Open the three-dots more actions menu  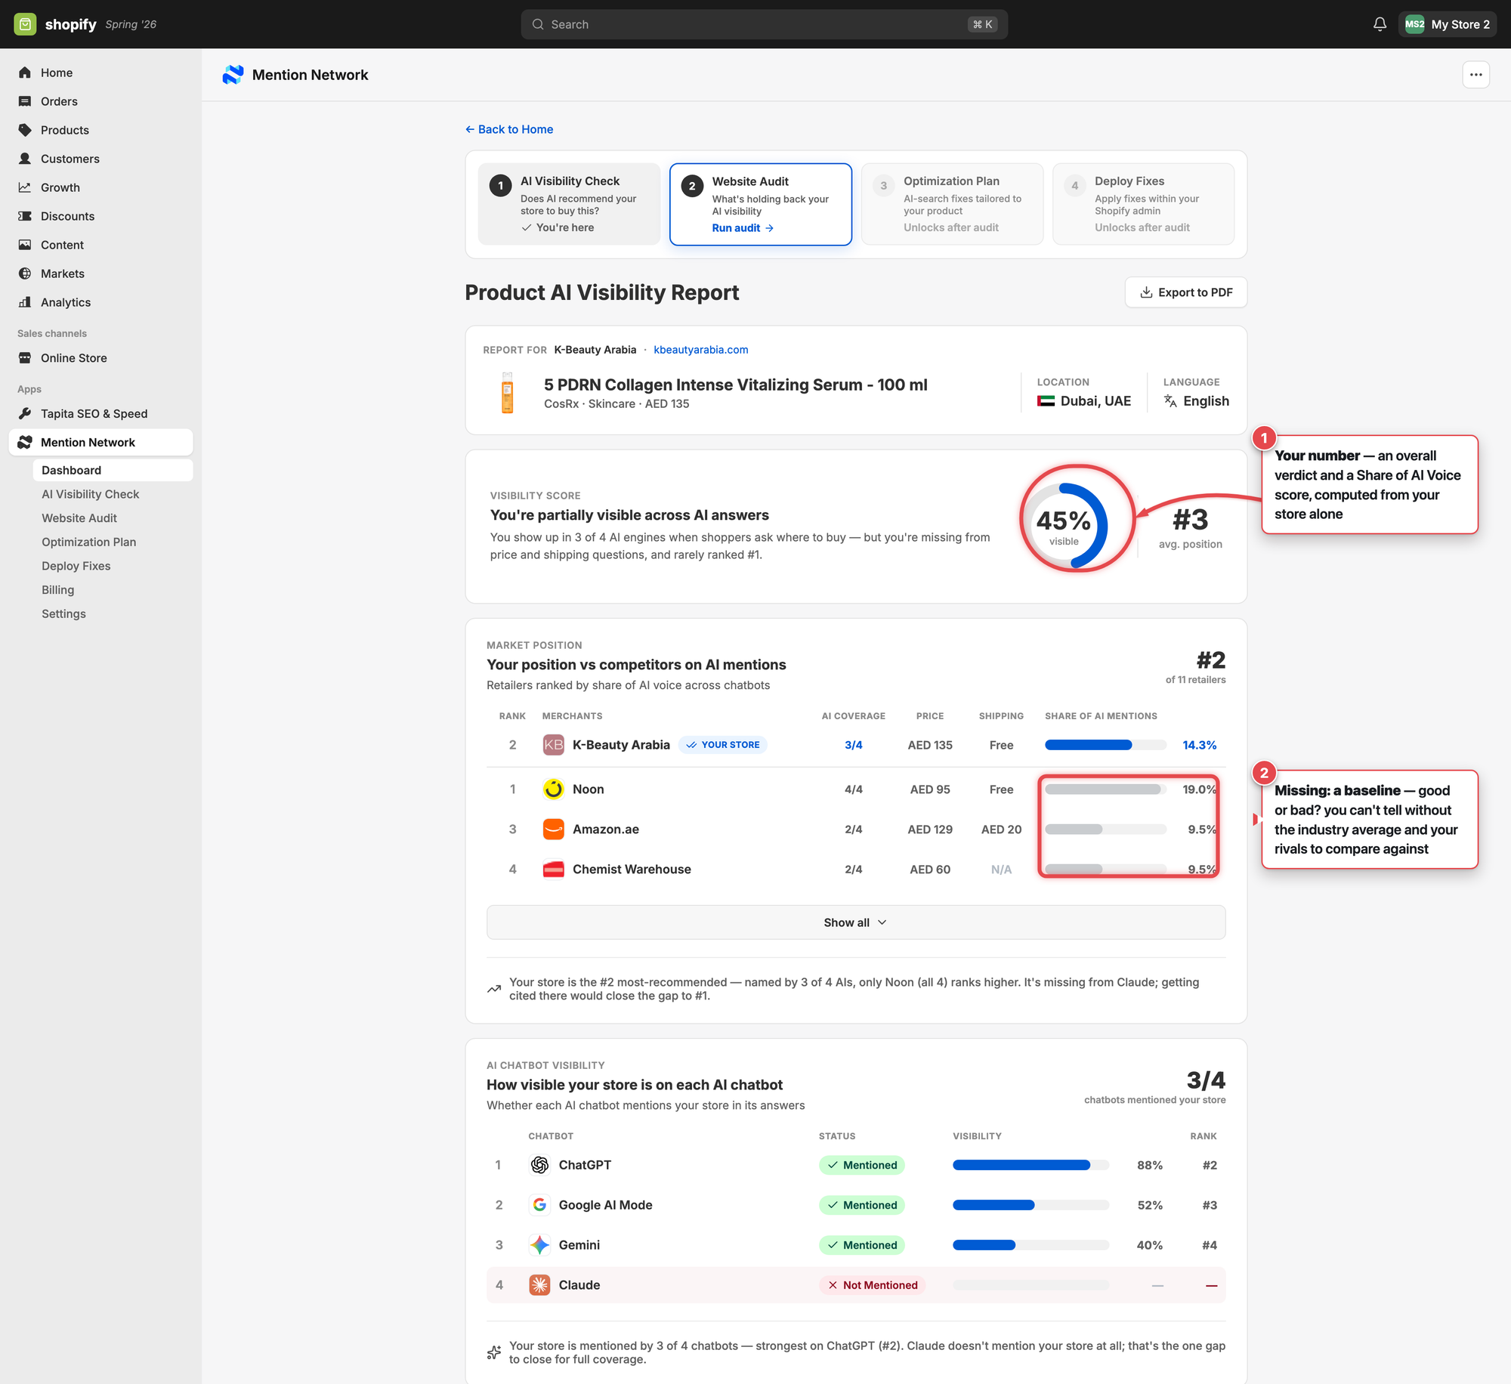(x=1475, y=75)
